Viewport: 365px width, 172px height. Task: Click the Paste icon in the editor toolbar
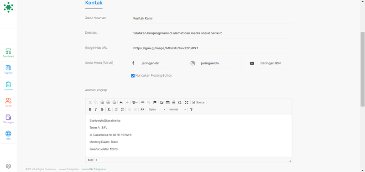(102, 102)
